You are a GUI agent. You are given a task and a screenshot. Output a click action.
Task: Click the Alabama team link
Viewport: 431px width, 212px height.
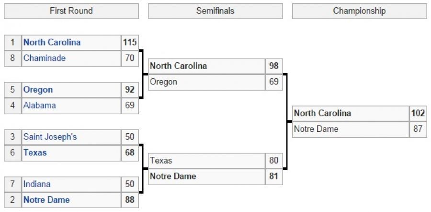(x=40, y=106)
